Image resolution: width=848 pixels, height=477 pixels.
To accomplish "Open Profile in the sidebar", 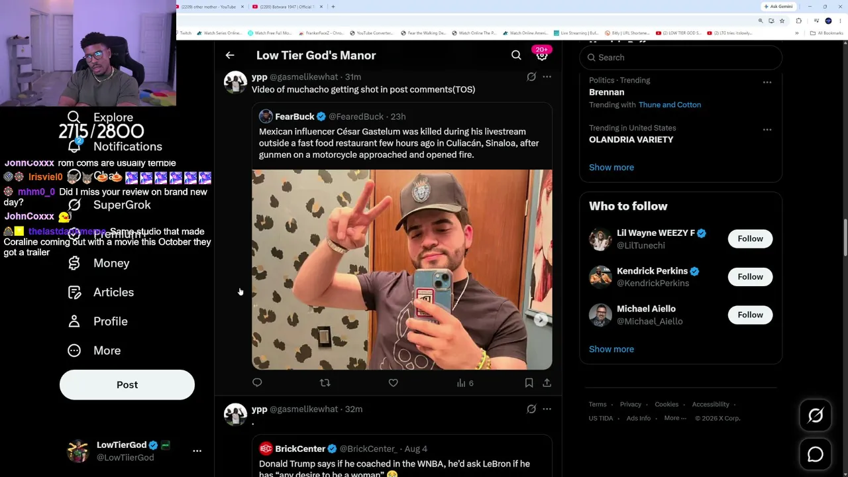I will [x=97, y=321].
